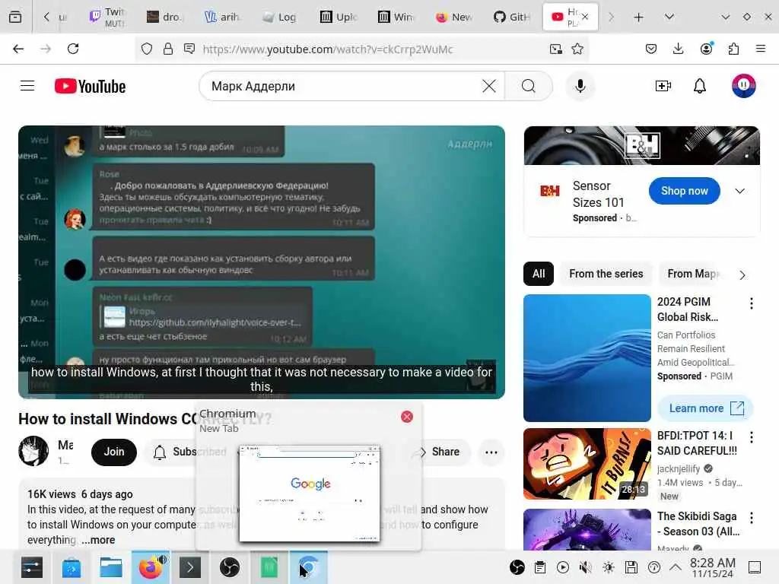Open the Create video menu
This screenshot has width=779, height=584.
pos(663,86)
